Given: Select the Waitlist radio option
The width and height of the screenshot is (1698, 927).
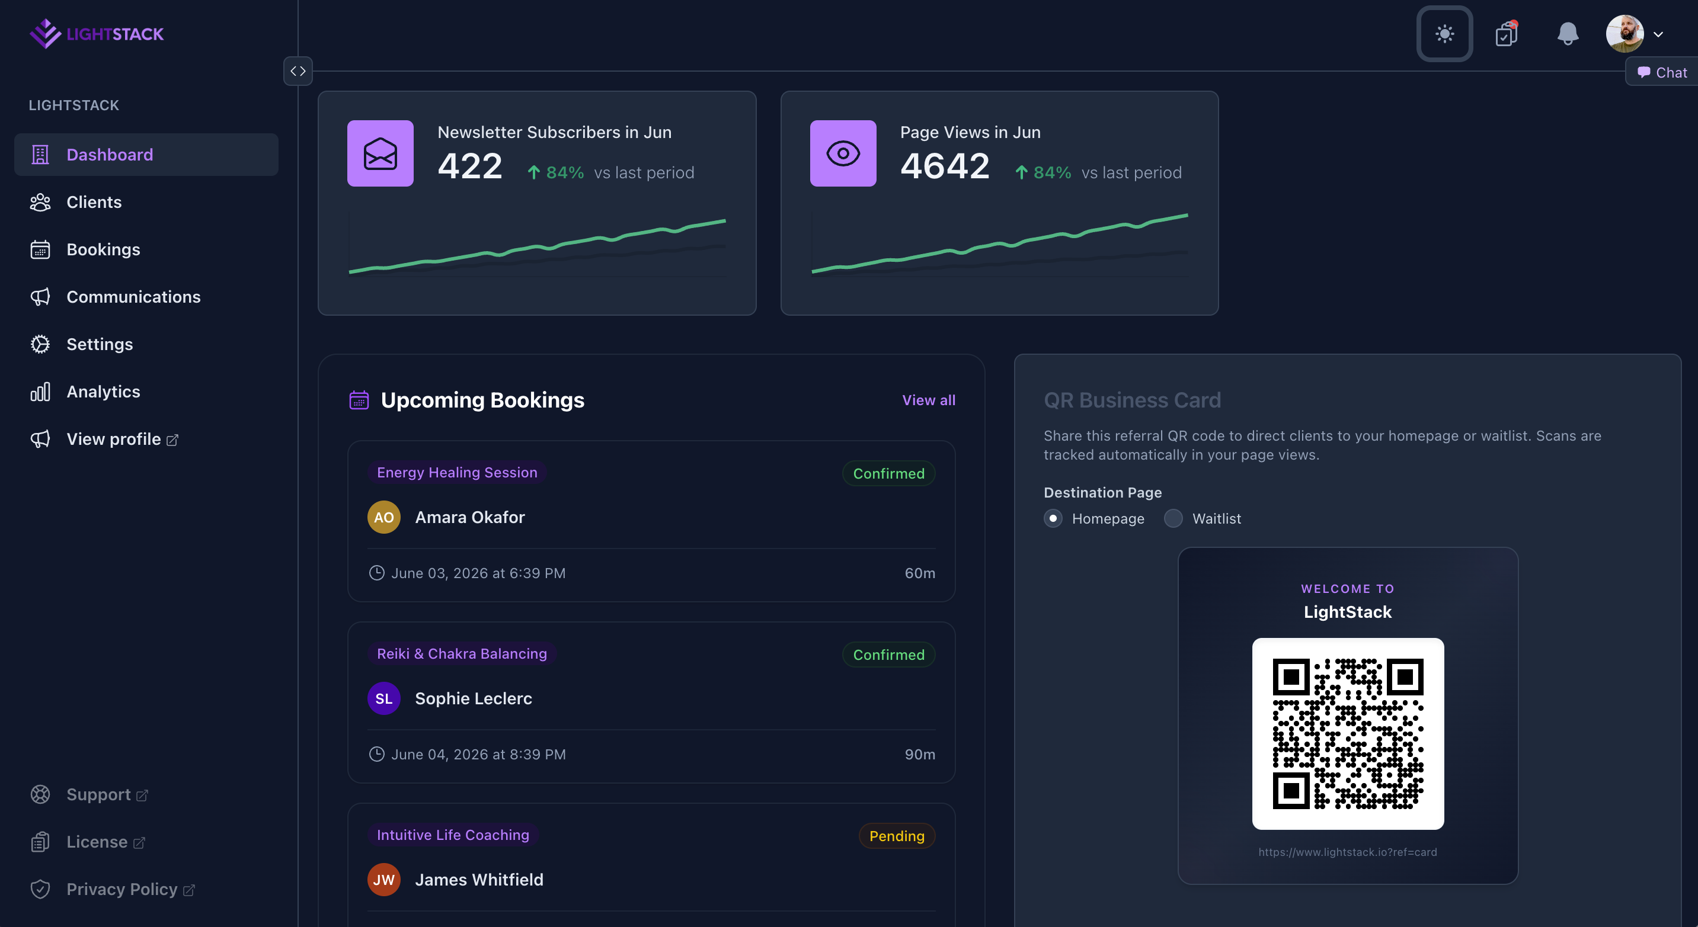Looking at the screenshot, I should point(1173,518).
